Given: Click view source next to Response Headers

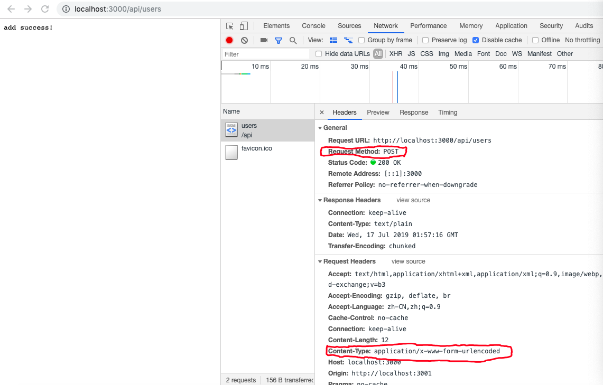Looking at the screenshot, I should pyautogui.click(x=413, y=200).
